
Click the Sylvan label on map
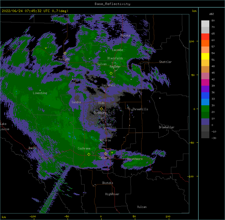tap(102, 64)
